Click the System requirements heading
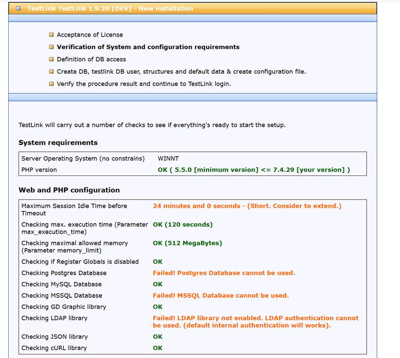Viewport: 400px width, 358px height. 58,143
